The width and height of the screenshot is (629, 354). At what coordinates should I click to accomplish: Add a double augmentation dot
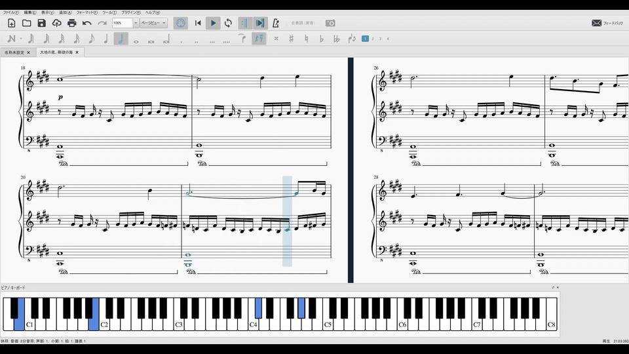click(x=196, y=41)
